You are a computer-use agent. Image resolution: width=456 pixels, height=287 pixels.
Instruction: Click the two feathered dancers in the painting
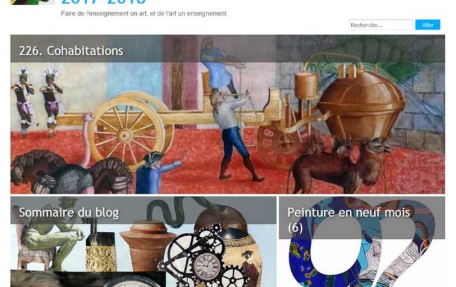pyautogui.click(x=36, y=103)
